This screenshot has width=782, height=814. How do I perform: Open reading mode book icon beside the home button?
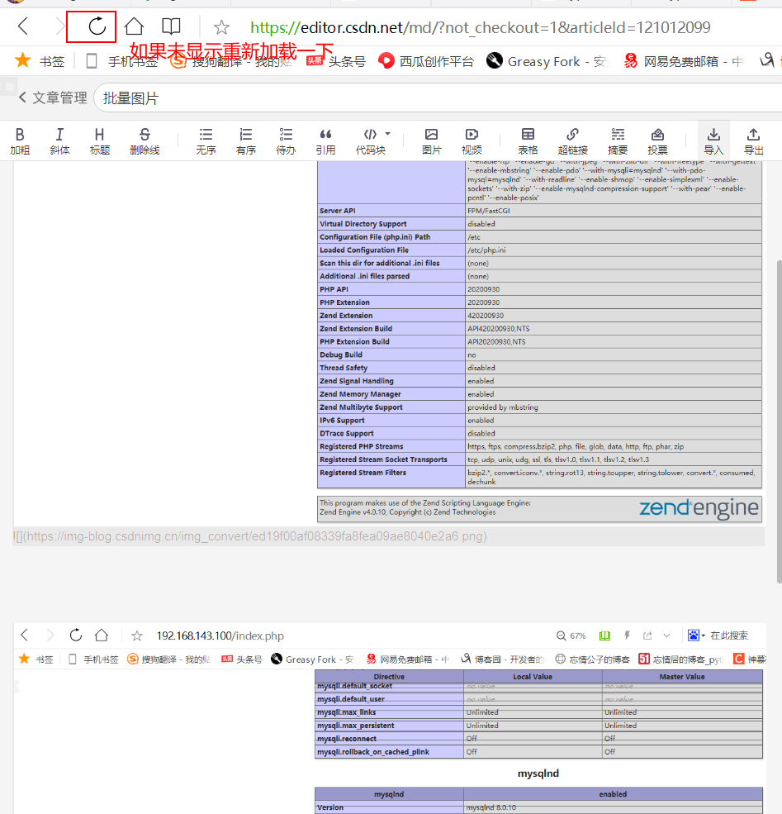(171, 26)
